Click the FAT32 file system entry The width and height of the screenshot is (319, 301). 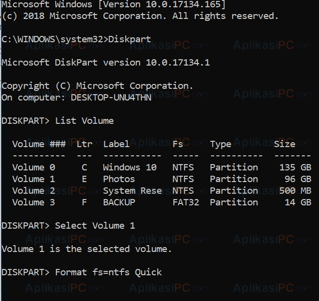(186, 202)
